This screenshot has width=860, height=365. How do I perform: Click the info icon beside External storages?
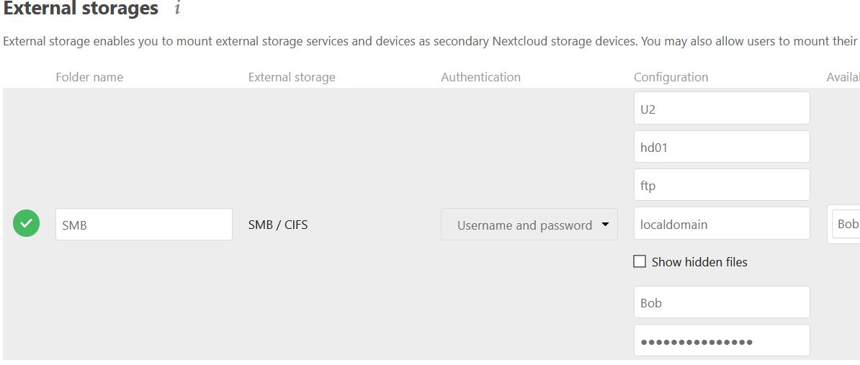click(178, 9)
